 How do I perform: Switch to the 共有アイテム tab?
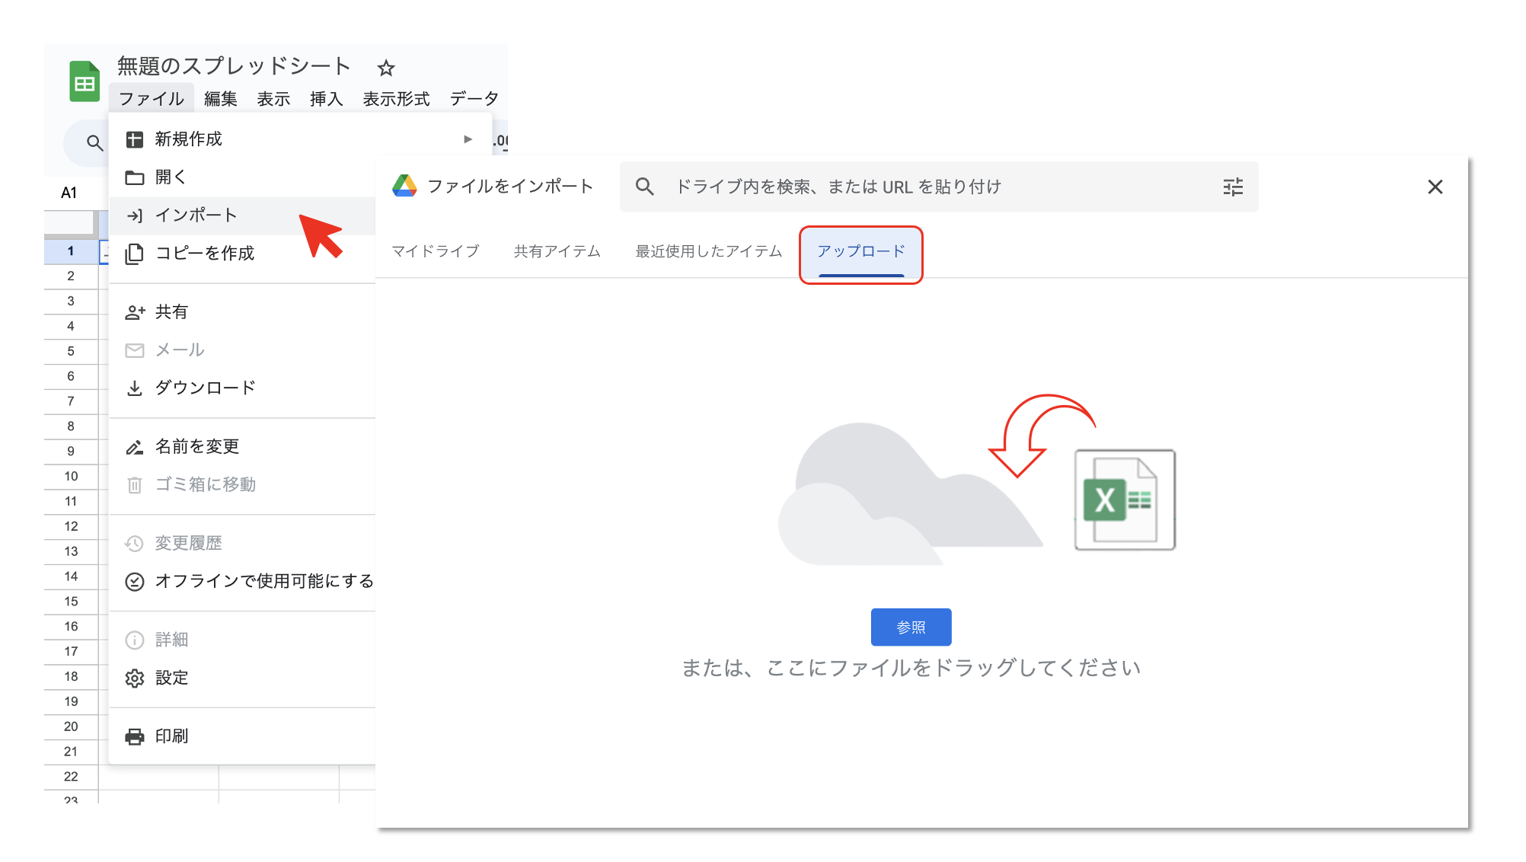557,251
